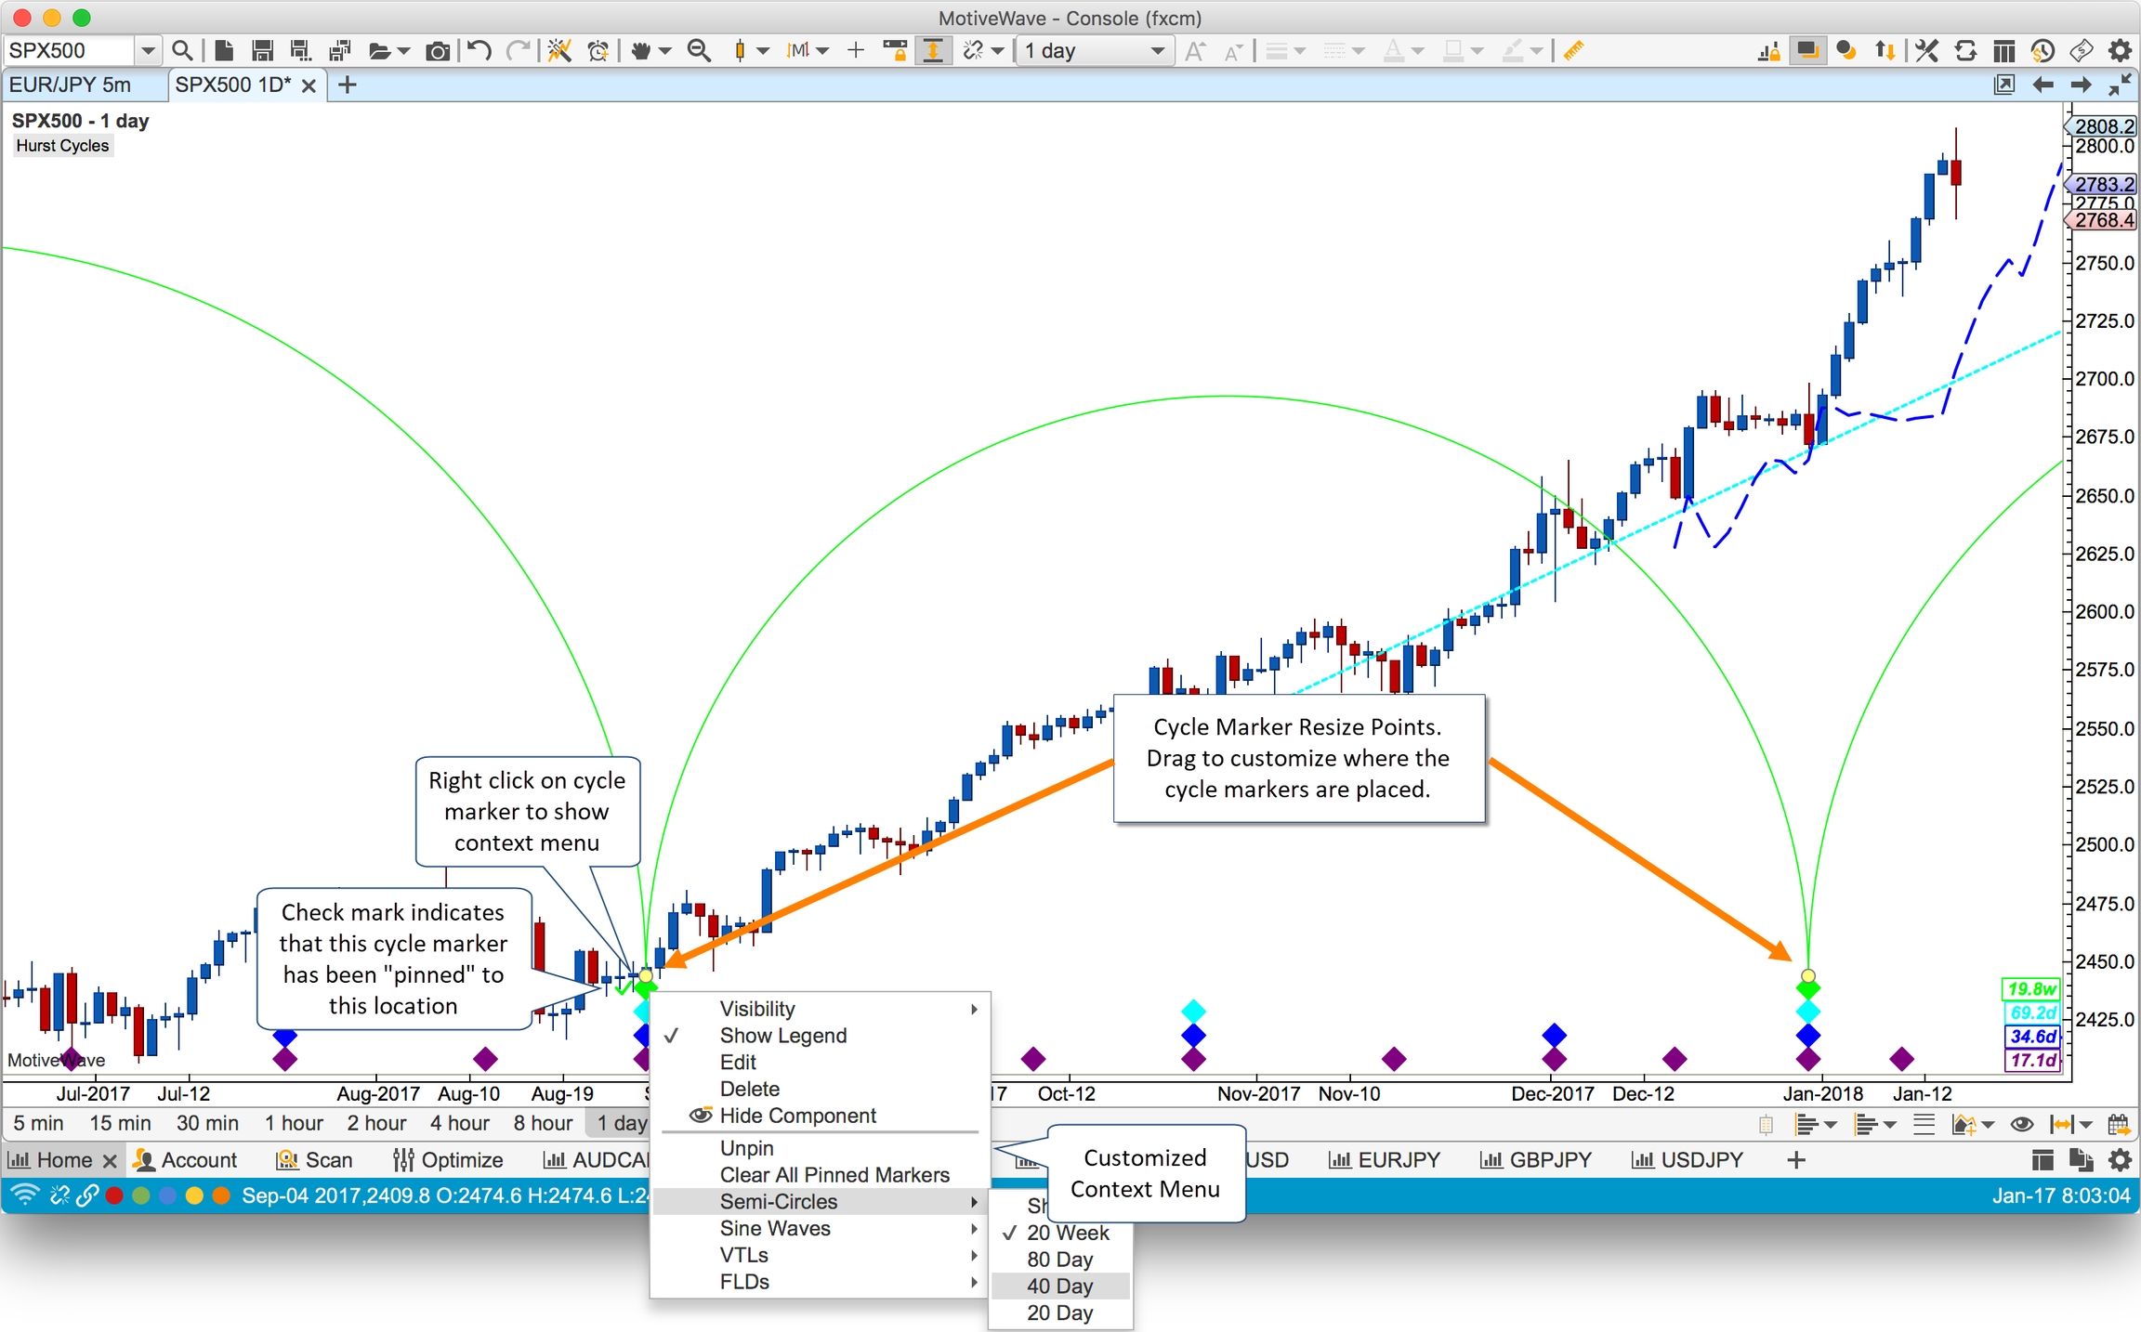Enable the 80 Day semi-circle option

coord(1060,1260)
